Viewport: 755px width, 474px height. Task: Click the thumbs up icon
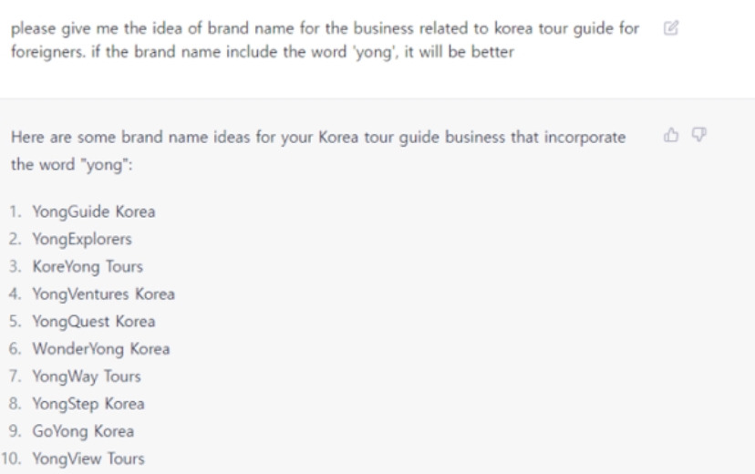click(x=671, y=135)
